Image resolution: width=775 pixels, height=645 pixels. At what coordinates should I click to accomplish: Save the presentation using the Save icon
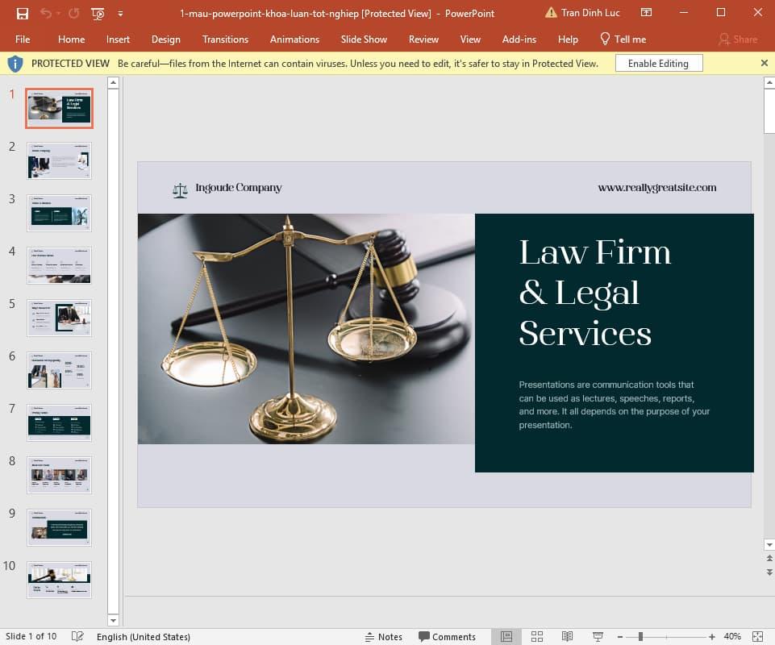pos(22,13)
